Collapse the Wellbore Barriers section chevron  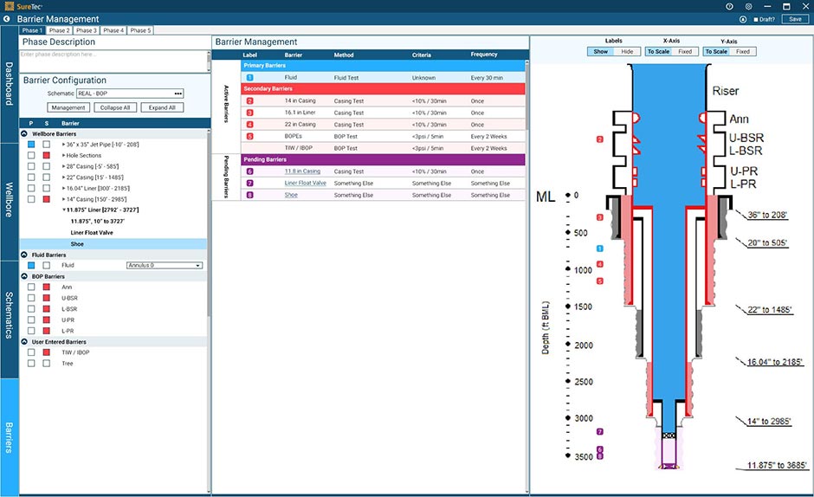(24, 134)
